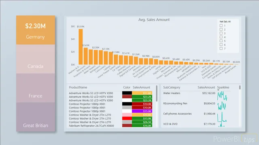Check the Net Sat slicer box labeled 2
The height and width of the screenshot is (145, 259).
221,29
